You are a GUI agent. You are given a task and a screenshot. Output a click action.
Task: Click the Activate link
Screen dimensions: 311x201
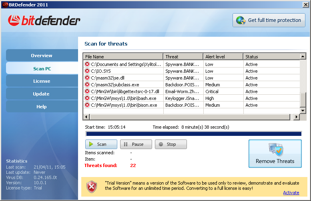[291, 193]
